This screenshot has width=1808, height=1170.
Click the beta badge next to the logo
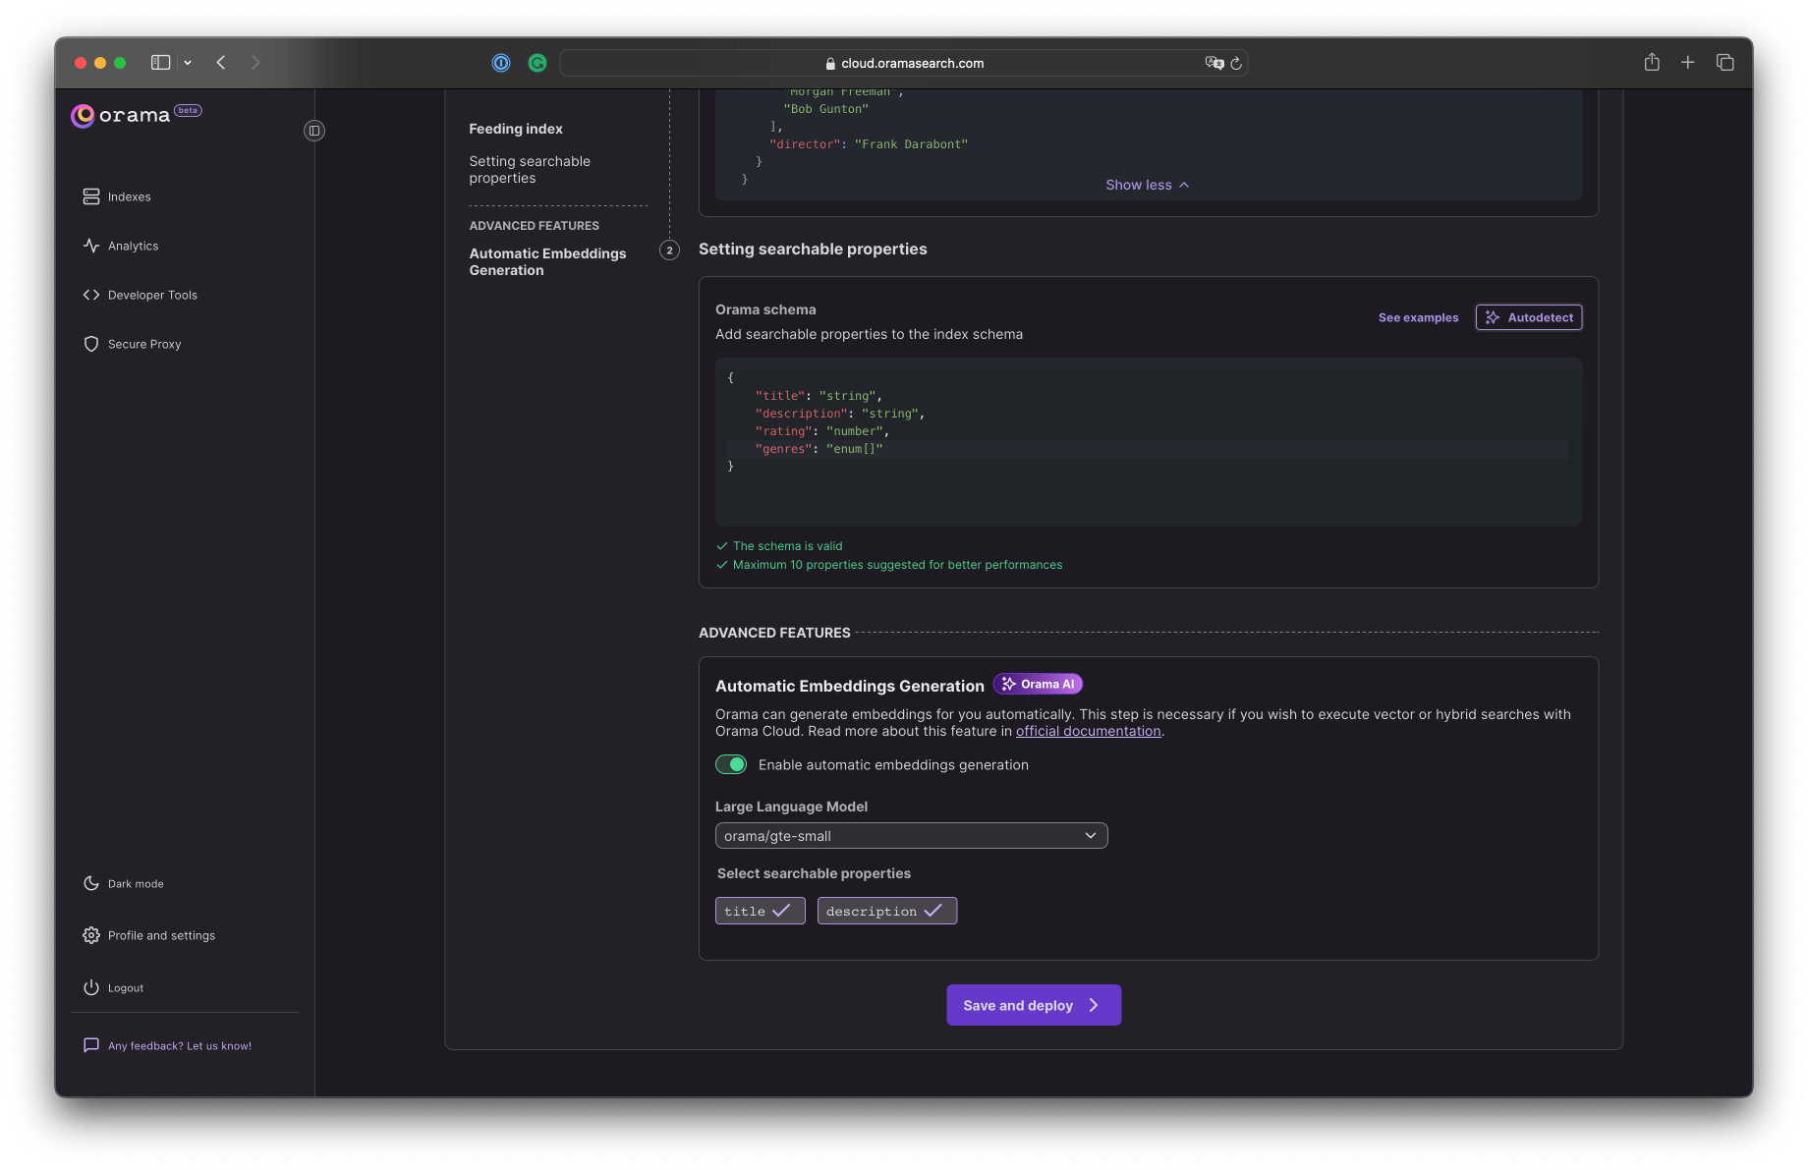pyautogui.click(x=188, y=110)
